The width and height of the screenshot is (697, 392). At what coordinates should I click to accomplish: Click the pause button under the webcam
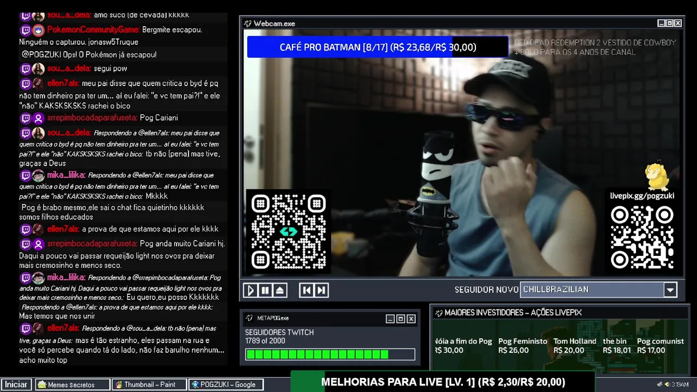[x=265, y=290]
